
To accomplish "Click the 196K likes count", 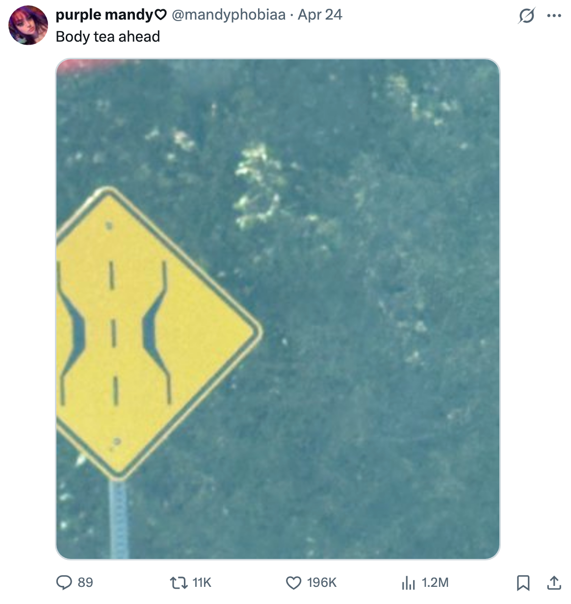I will [322, 582].
